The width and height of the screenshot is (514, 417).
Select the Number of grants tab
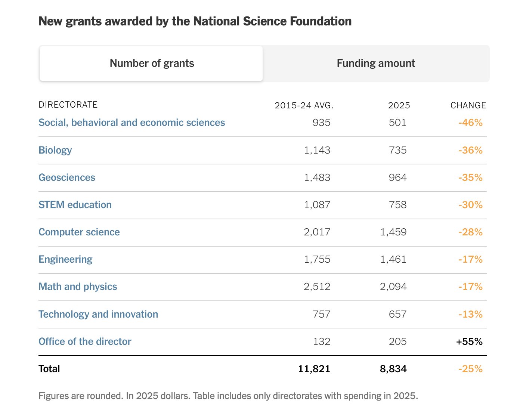click(152, 63)
